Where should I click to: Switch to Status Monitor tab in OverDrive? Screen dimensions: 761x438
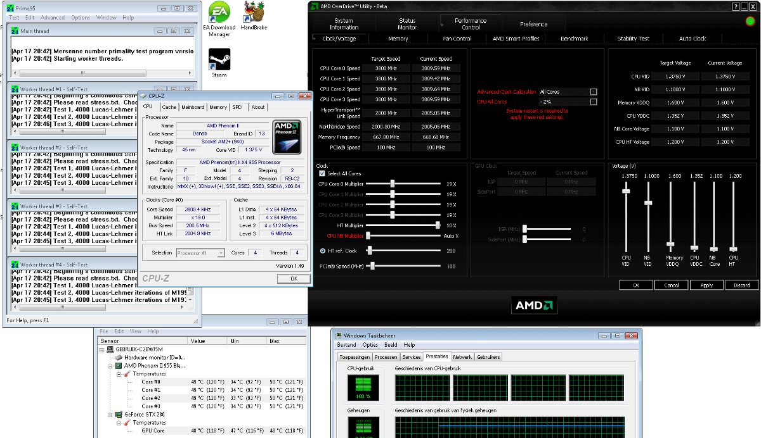[407, 24]
